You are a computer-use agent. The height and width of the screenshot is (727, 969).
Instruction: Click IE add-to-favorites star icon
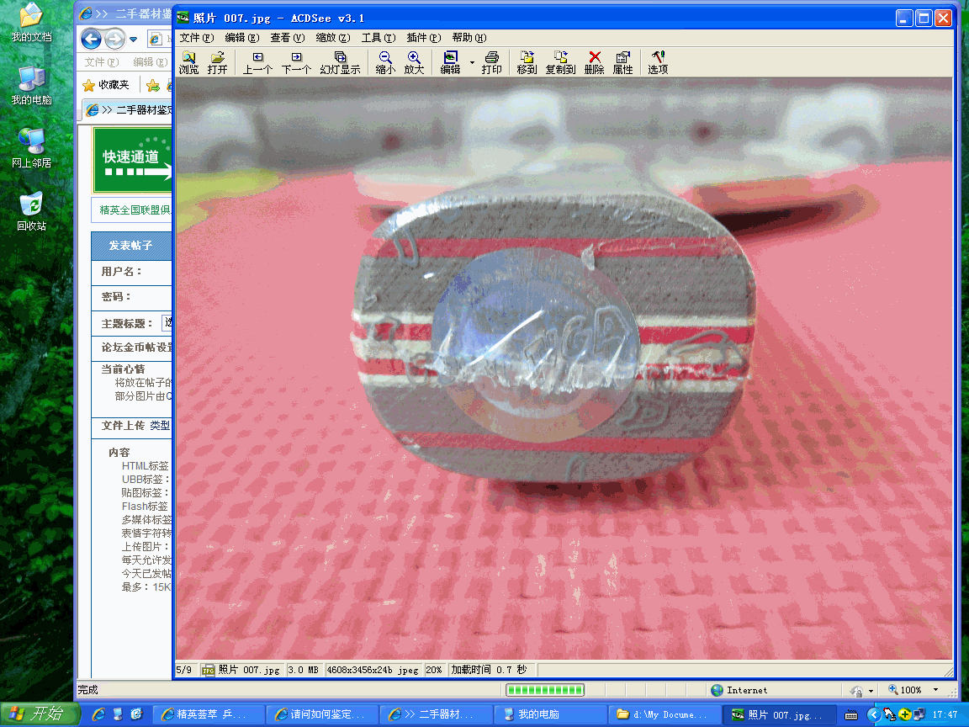tap(152, 85)
